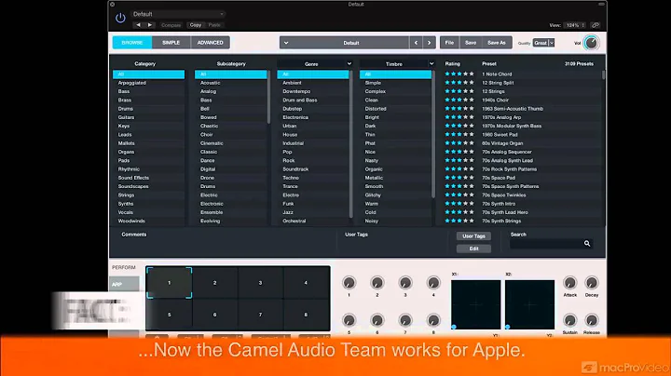Select the Distorted timbre
671x376 pixels.
395,109
